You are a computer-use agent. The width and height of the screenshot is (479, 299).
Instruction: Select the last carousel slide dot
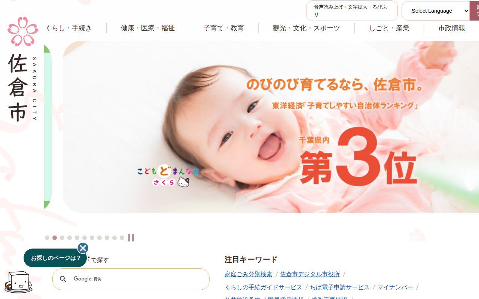click(x=122, y=238)
